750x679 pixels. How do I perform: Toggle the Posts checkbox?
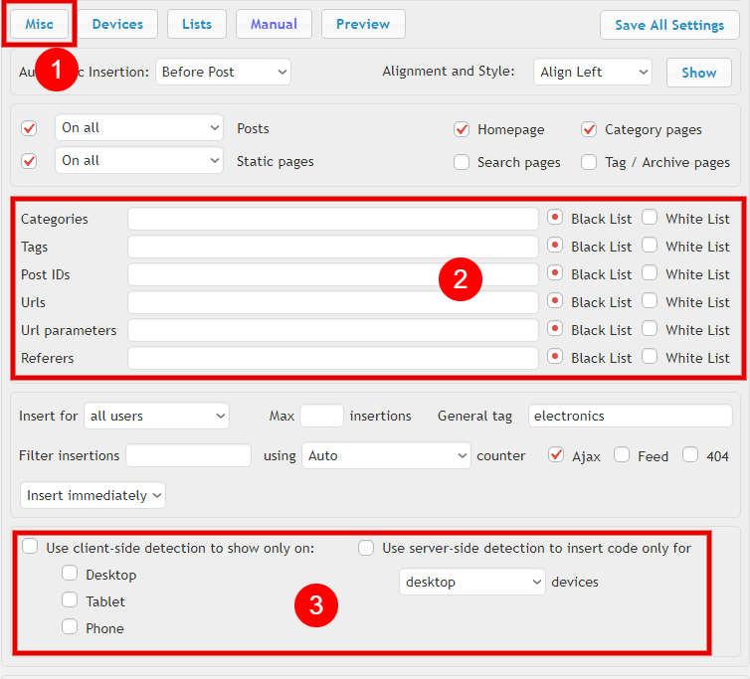pos(29,128)
